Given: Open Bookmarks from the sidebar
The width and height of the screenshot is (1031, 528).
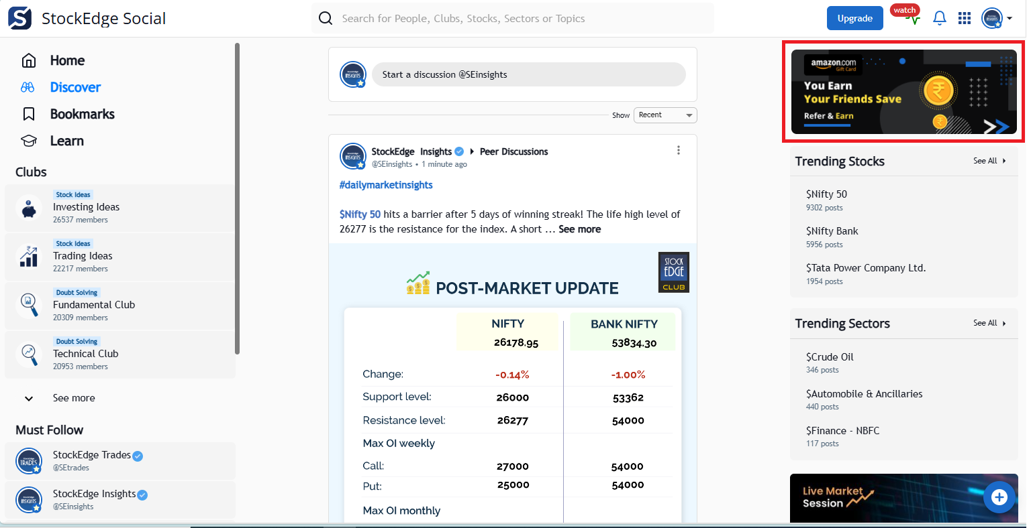Looking at the screenshot, I should tap(81, 114).
